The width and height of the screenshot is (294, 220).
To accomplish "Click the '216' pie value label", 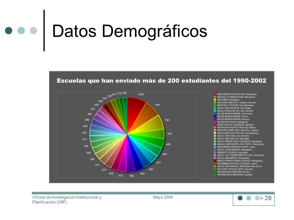I will click(x=119, y=94).
